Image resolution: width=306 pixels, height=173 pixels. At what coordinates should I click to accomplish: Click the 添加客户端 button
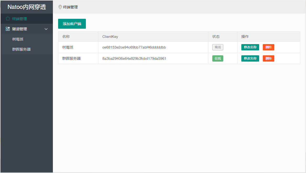tap(72, 24)
